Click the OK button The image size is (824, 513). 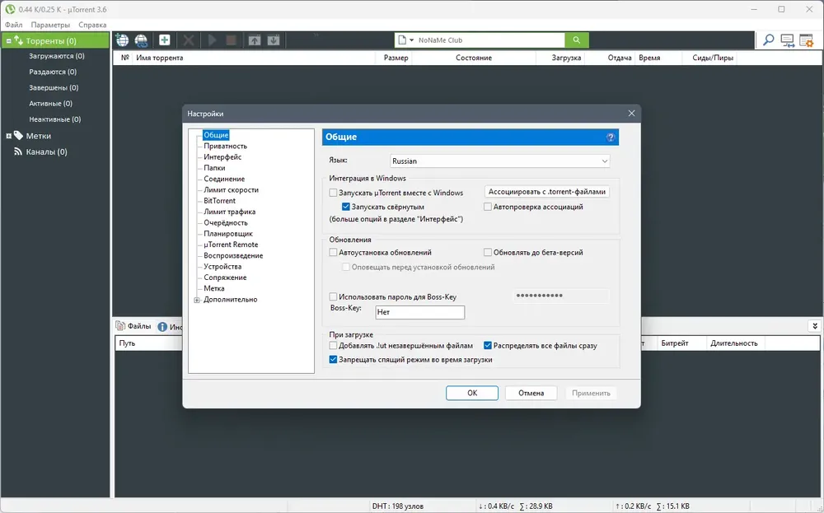pyautogui.click(x=472, y=393)
